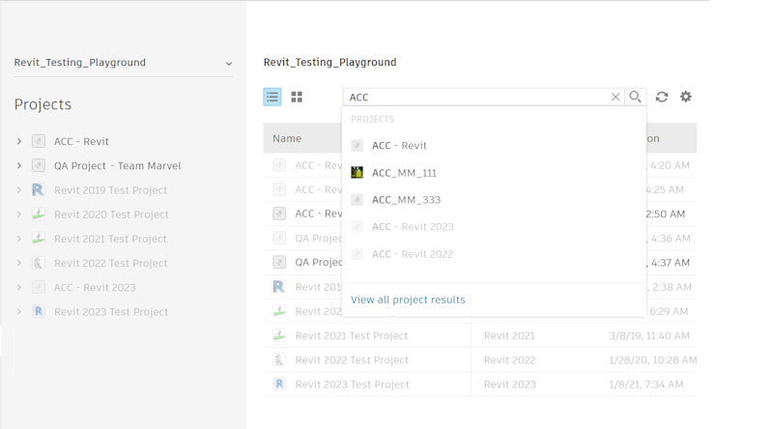
Task: Switch to list view
Action: [x=272, y=97]
